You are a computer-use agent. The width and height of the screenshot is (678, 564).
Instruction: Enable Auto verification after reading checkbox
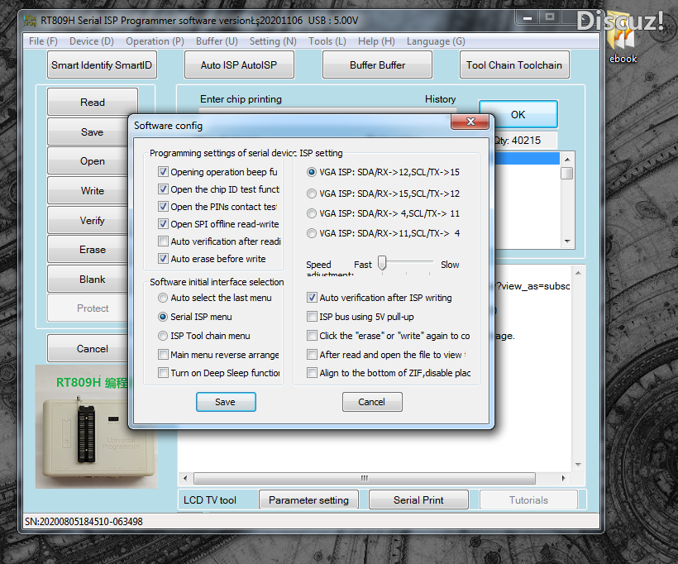[x=164, y=241]
